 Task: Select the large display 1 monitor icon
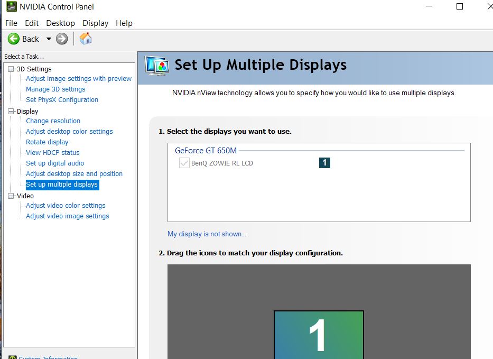[x=319, y=335]
